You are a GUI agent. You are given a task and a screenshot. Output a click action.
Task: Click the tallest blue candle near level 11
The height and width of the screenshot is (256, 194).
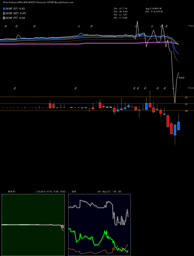tap(147, 106)
